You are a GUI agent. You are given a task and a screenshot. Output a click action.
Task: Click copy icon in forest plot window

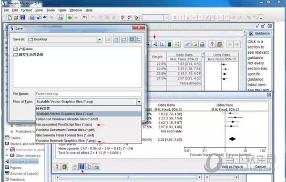[89, 166]
